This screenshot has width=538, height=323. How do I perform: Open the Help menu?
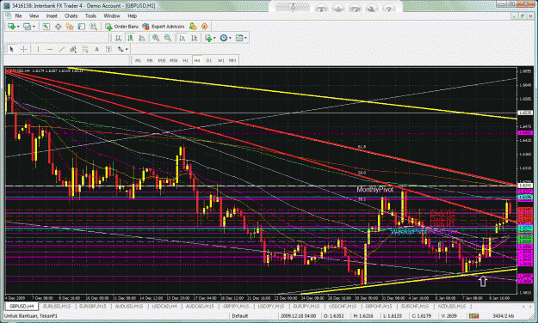(x=132, y=15)
